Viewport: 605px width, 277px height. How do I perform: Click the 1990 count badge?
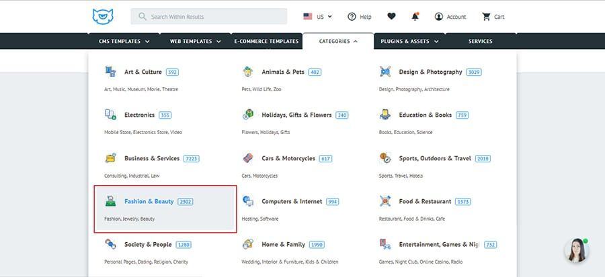[317, 245]
